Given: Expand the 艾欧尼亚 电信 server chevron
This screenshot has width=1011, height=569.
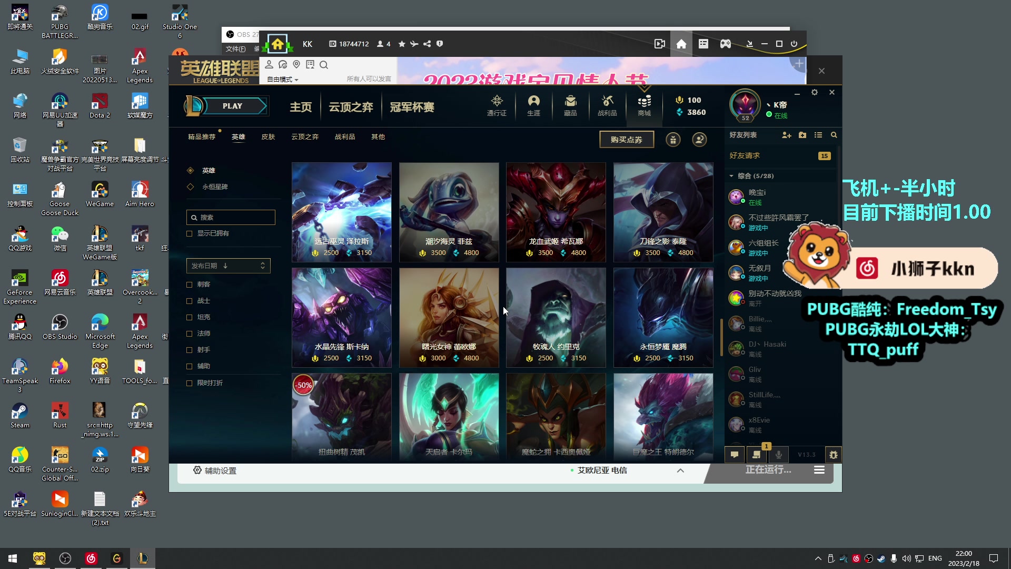Looking at the screenshot, I should point(680,470).
